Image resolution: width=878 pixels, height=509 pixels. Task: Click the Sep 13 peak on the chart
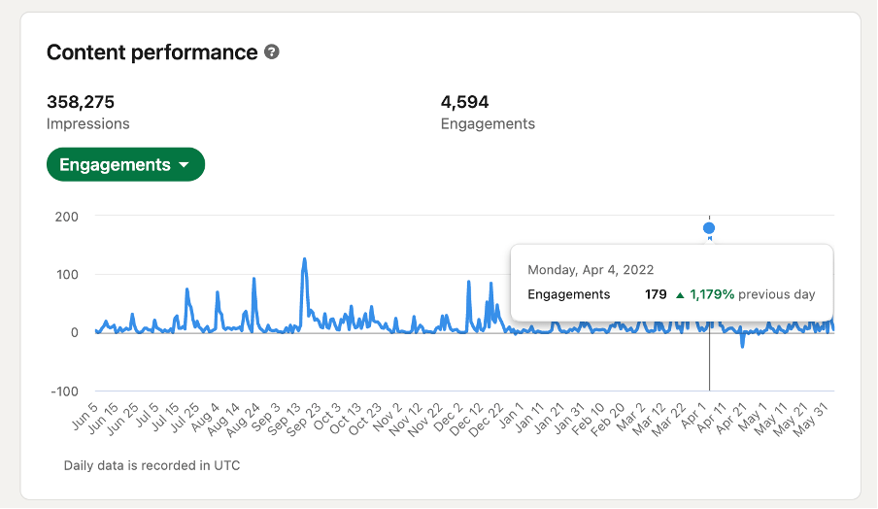pos(305,259)
